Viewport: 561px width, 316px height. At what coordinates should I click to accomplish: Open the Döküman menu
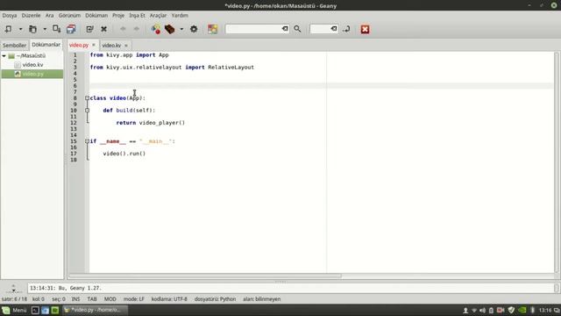[x=96, y=16]
